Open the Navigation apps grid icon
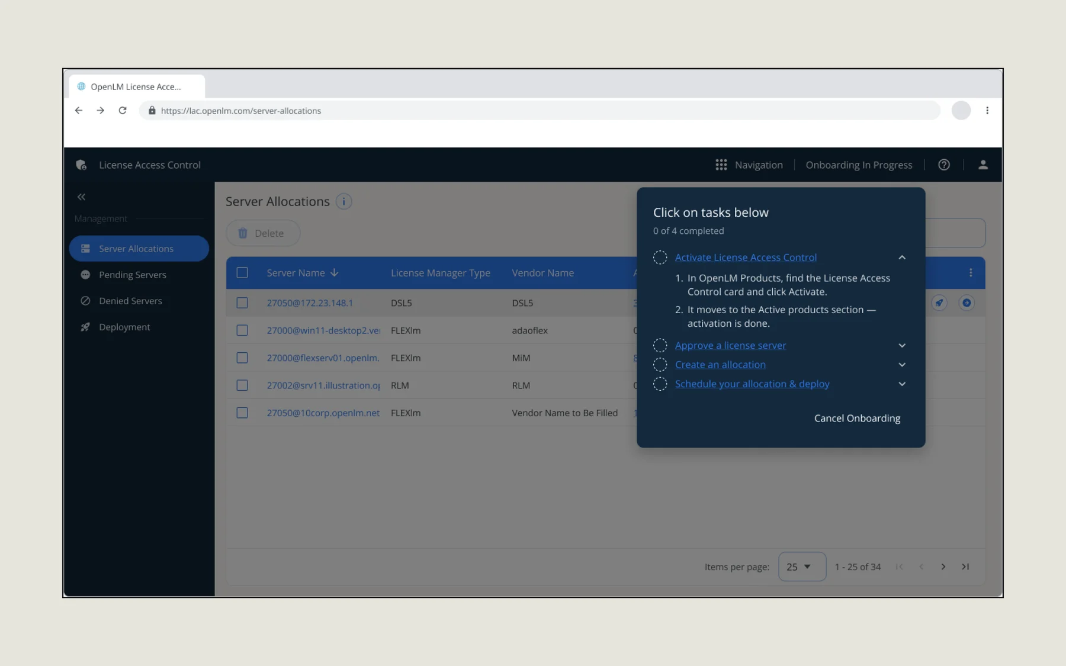The image size is (1066, 666). (x=721, y=165)
